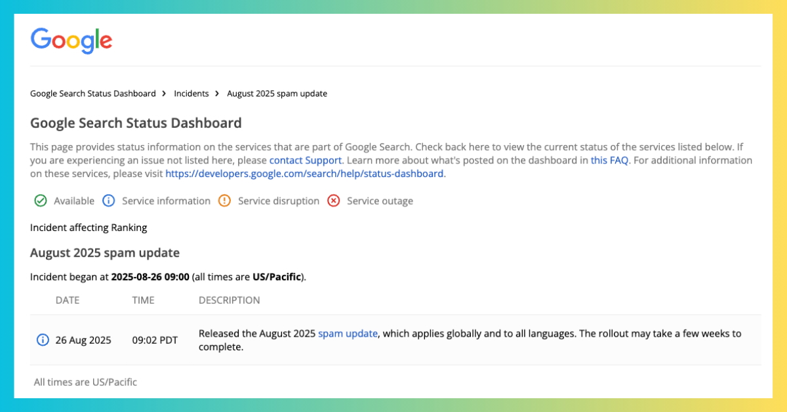Screen dimensions: 787x412
Task: Open the spam update link in the description
Action: coord(348,333)
